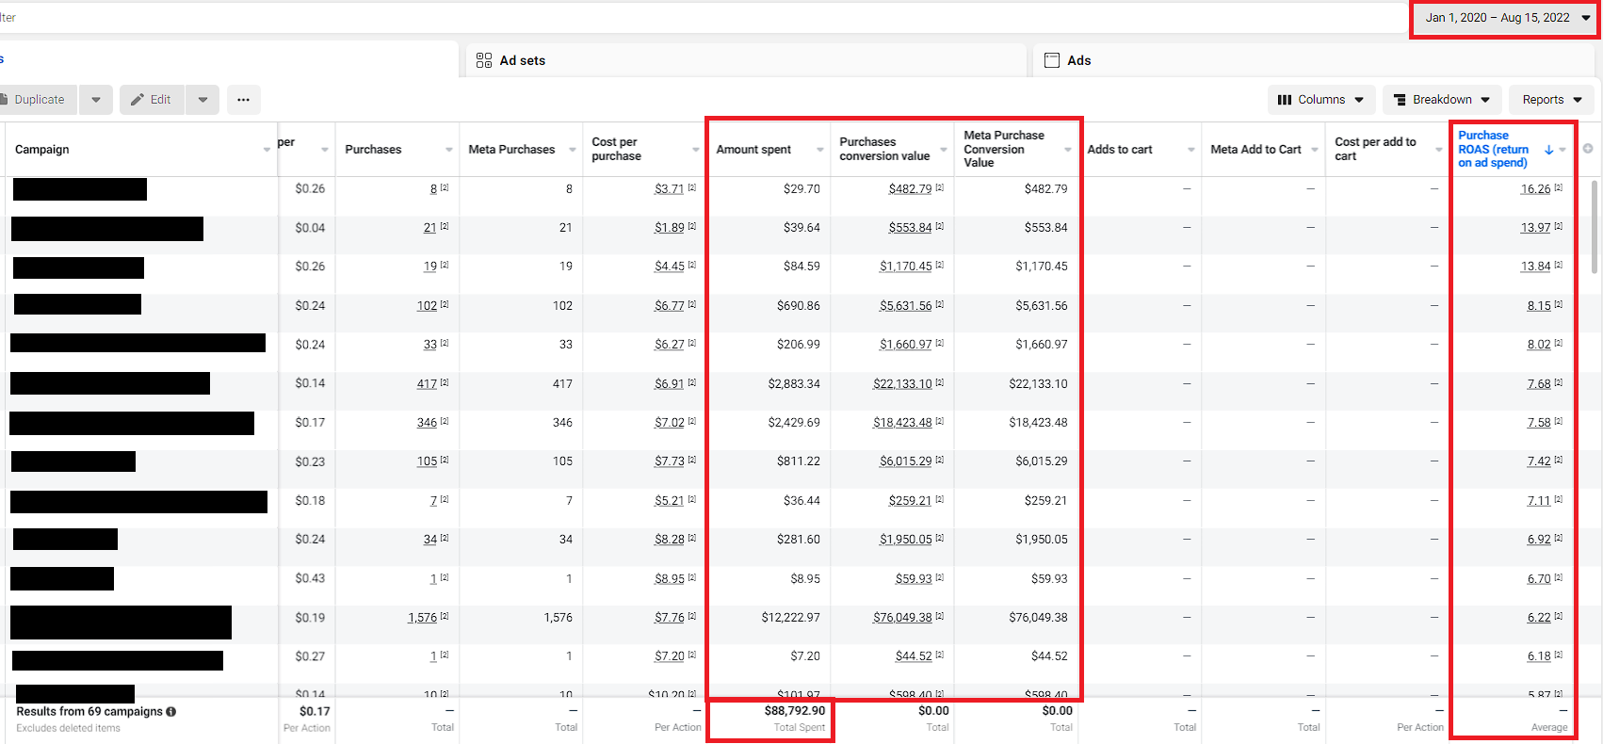Expand the Duplicate options arrow

pos(96,100)
